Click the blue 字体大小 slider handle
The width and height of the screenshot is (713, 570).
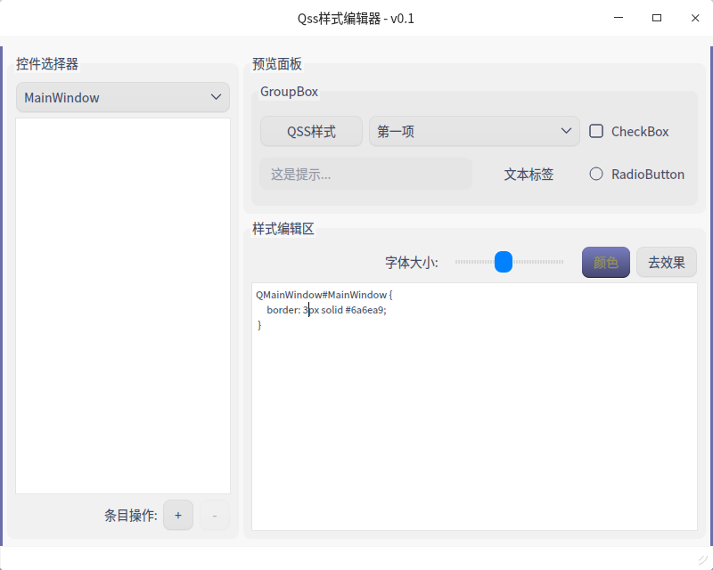(x=504, y=262)
